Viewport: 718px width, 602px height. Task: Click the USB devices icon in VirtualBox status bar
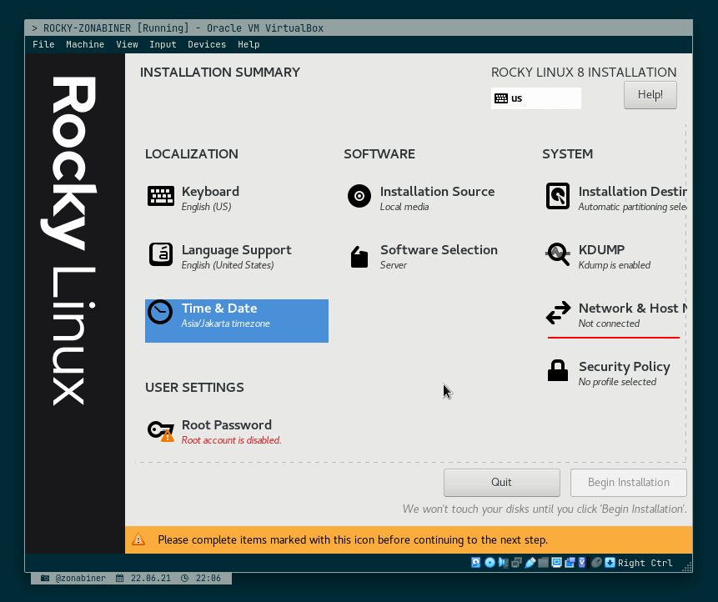click(531, 563)
